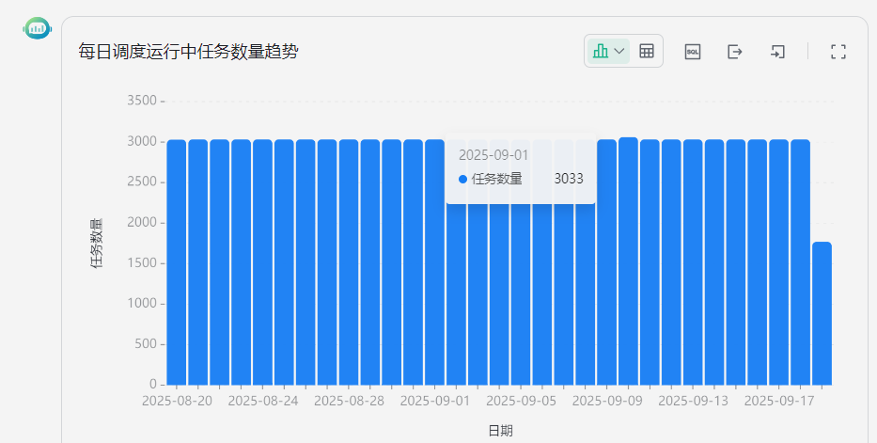The width and height of the screenshot is (877, 443).
Task: Click the y-axis label 500
Action: coord(146,344)
